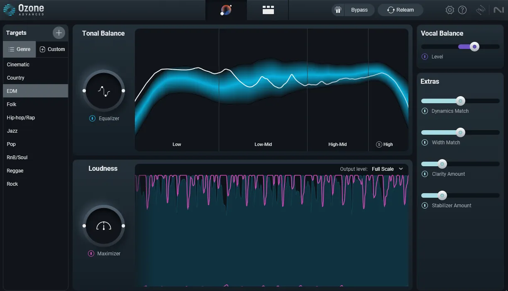508x291 pixels.
Task: Choose the Jazz genre target
Action: click(x=36, y=131)
